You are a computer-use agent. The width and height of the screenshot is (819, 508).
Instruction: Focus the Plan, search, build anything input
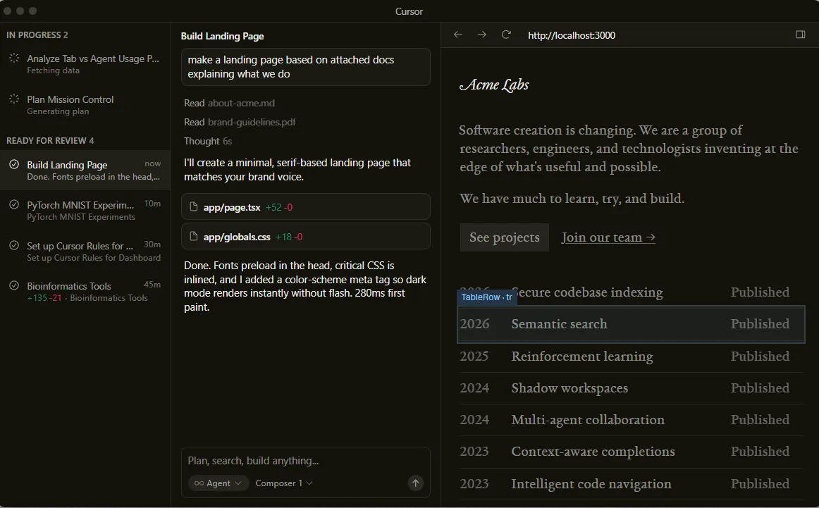pyautogui.click(x=306, y=461)
